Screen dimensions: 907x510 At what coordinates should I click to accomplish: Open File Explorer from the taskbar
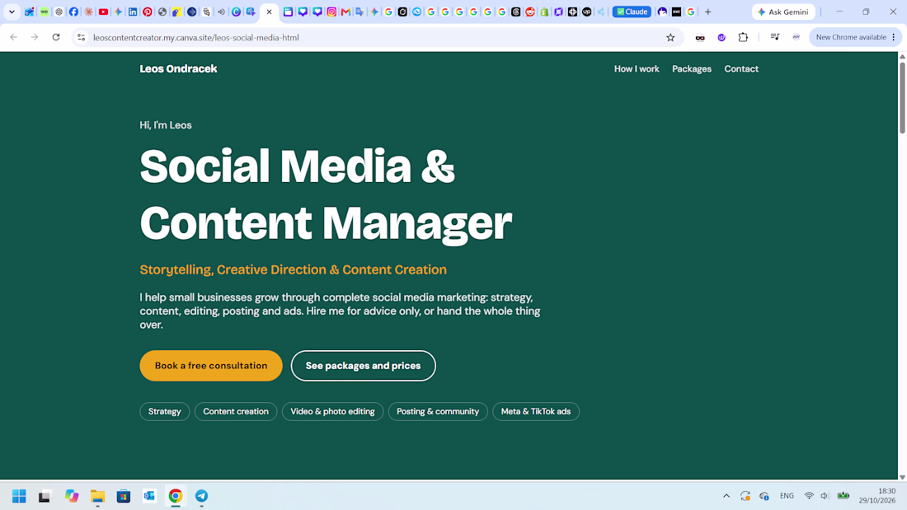click(x=97, y=495)
